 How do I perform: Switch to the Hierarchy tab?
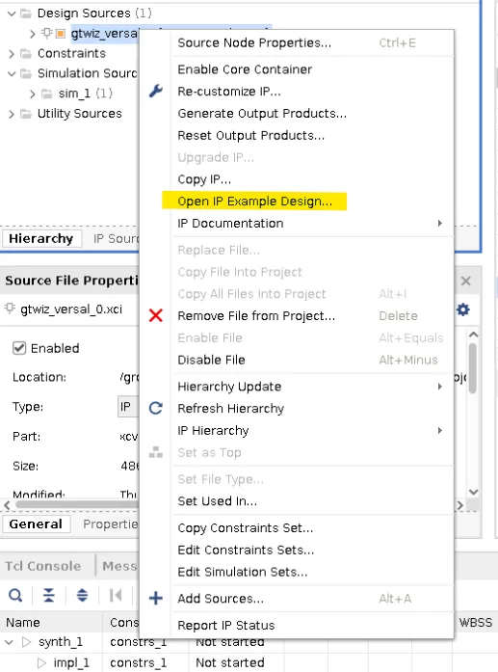click(41, 238)
